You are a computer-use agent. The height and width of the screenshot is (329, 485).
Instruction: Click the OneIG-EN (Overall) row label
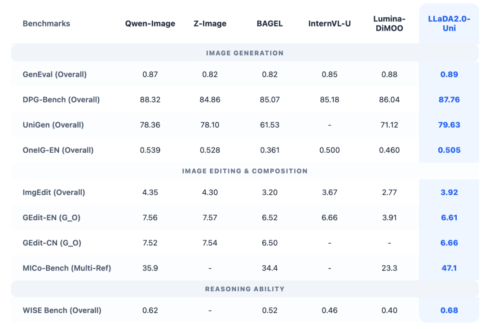(58, 150)
